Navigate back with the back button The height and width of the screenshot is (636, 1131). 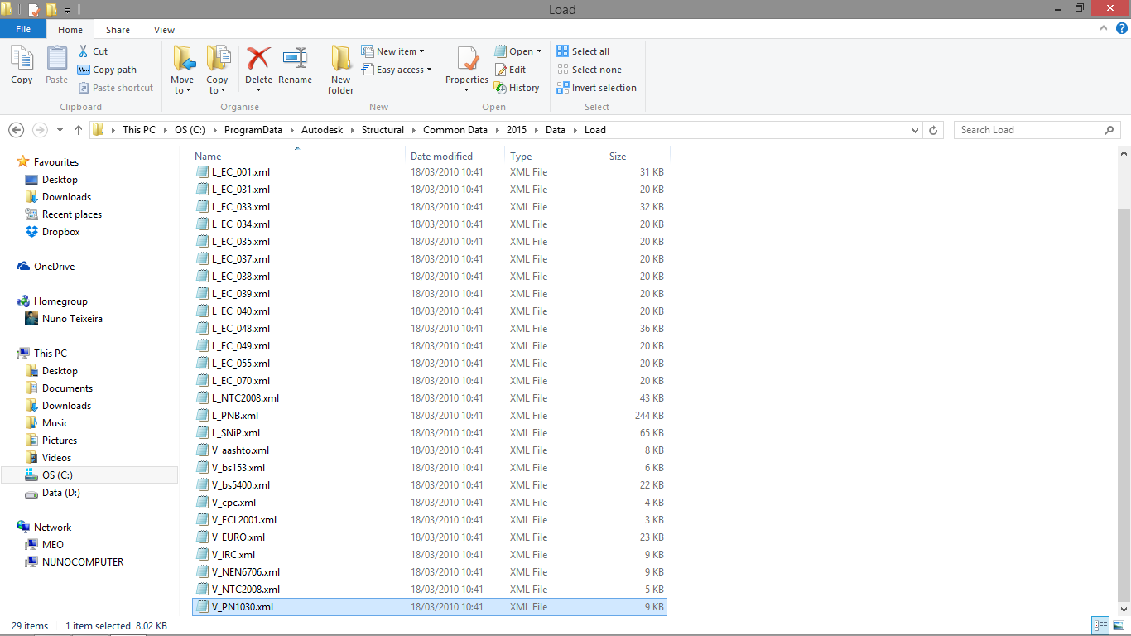[16, 129]
